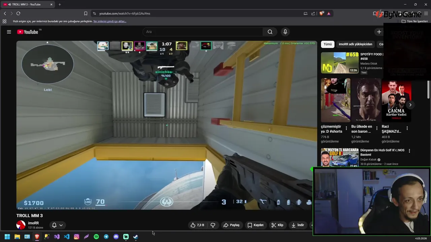Click the Klip clip button
The height and width of the screenshot is (242, 431).
(x=277, y=225)
